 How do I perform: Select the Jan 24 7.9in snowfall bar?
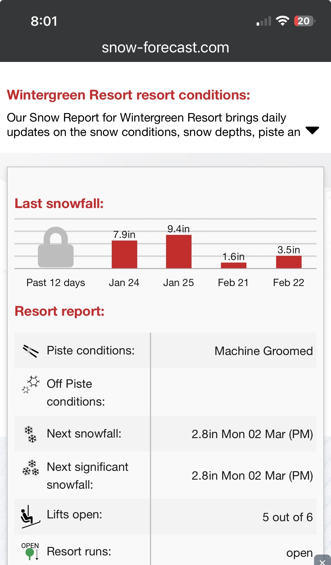tap(124, 254)
